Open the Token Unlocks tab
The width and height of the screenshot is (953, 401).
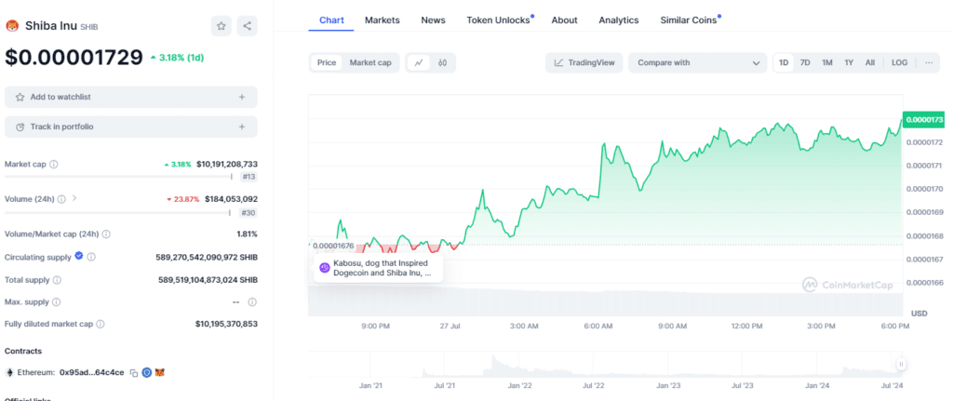(x=500, y=20)
